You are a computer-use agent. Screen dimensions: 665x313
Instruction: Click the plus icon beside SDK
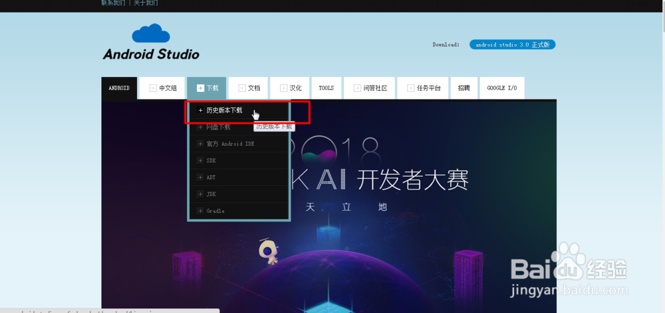click(x=201, y=160)
